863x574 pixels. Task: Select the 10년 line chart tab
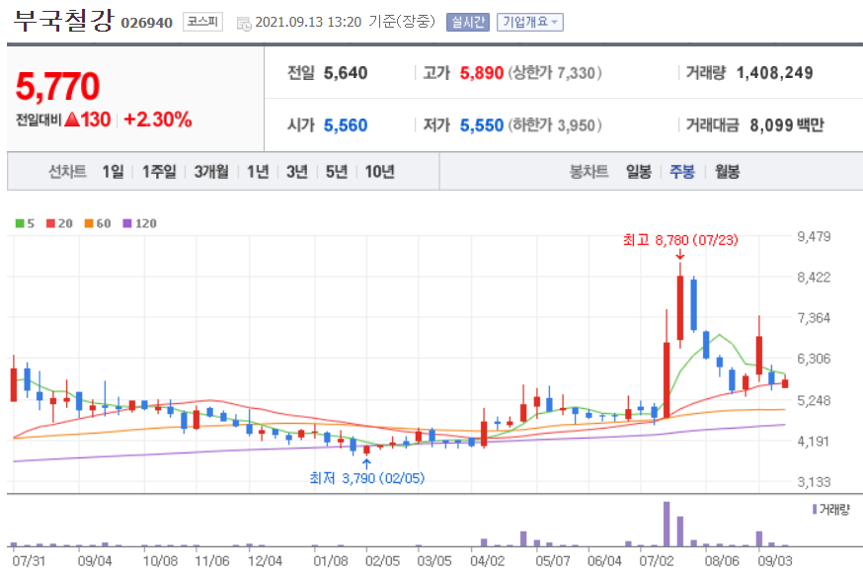[x=380, y=172]
